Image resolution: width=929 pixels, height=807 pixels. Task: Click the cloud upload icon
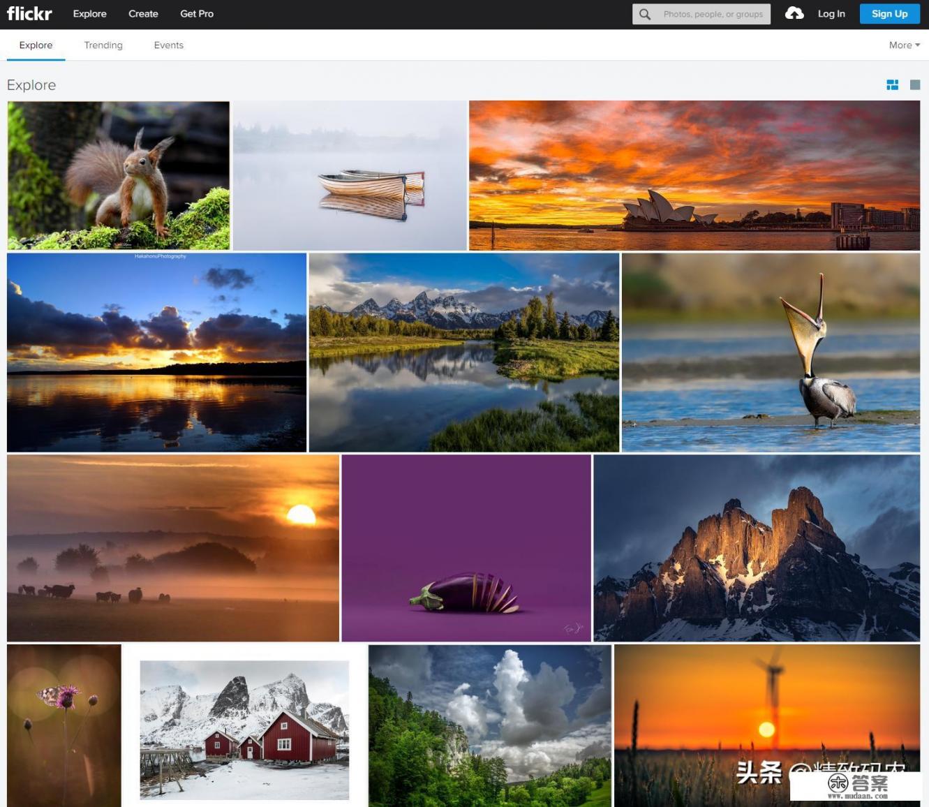[794, 13]
